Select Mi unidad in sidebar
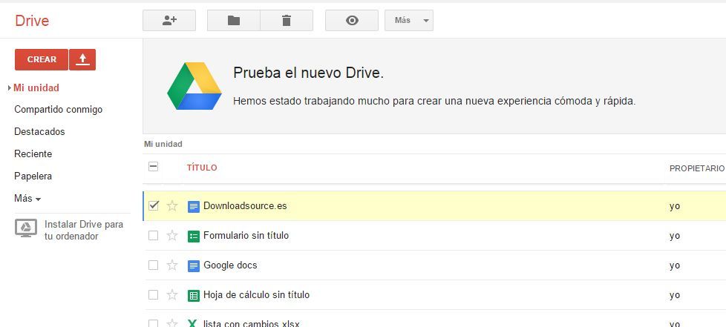This screenshot has height=327, width=726. tap(36, 87)
